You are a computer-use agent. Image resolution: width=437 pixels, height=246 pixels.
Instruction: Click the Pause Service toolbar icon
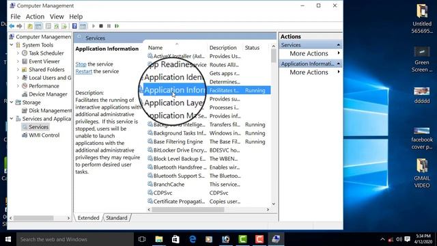(109, 26)
